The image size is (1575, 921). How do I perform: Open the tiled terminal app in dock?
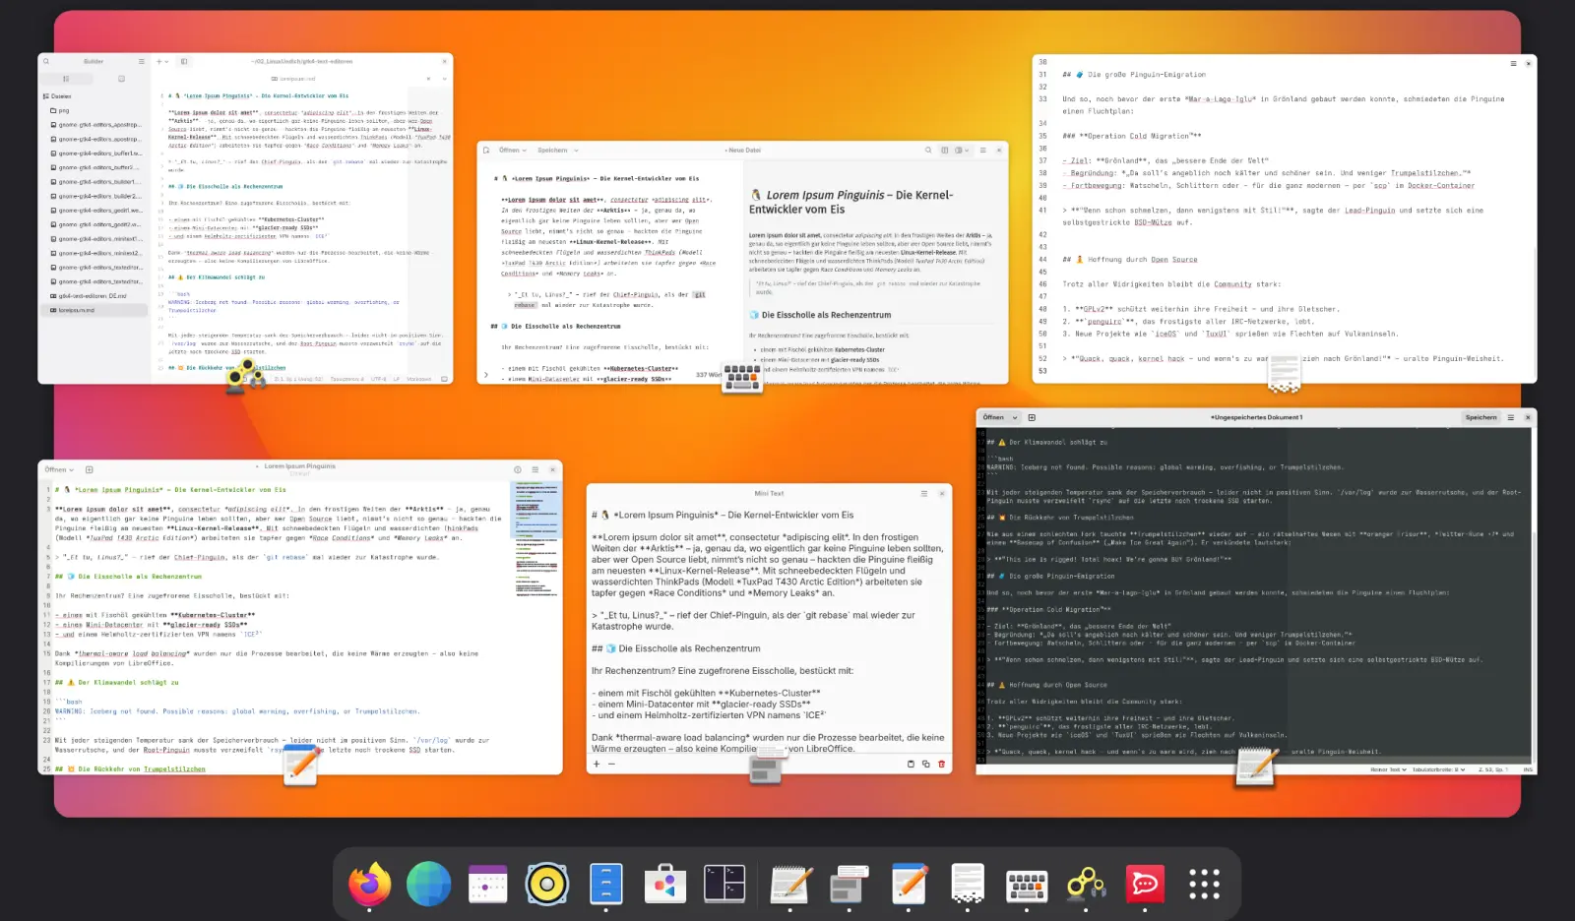pos(724,884)
